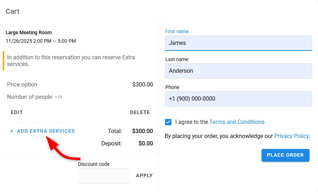Open the Terms and Conditions link
The image size is (318, 192).
(x=237, y=122)
